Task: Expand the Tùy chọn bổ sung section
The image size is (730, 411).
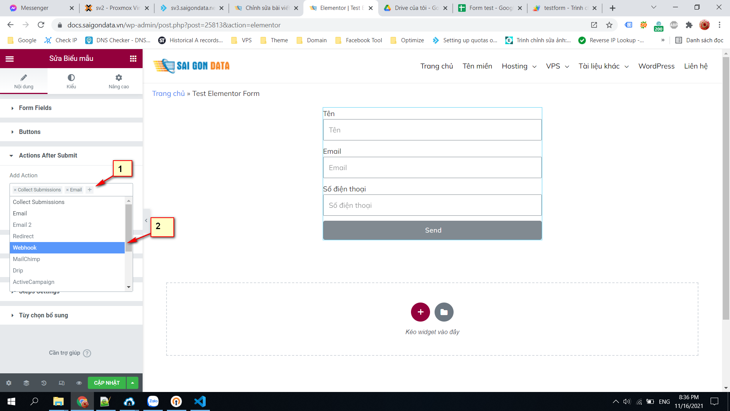Action: point(71,315)
